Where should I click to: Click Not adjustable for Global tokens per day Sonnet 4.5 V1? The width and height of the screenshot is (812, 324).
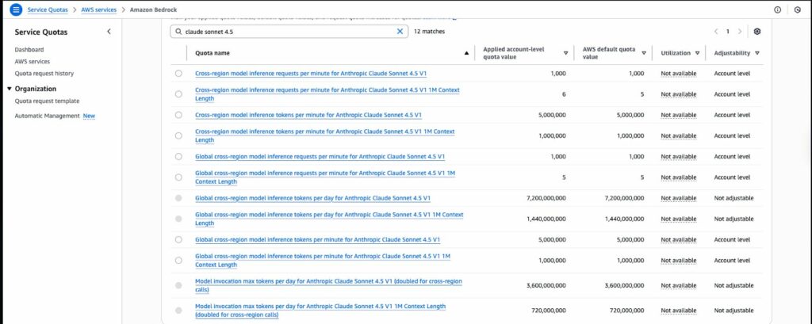pyautogui.click(x=733, y=198)
